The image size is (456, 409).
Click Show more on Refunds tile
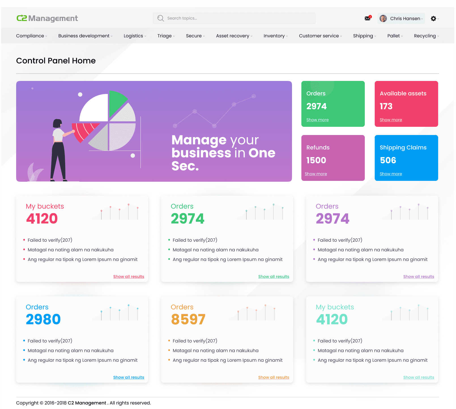[x=316, y=174]
